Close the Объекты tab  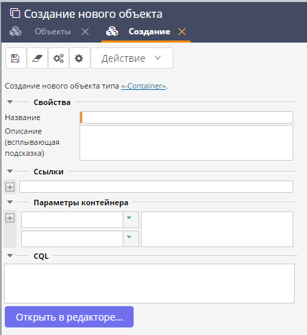click(x=85, y=32)
